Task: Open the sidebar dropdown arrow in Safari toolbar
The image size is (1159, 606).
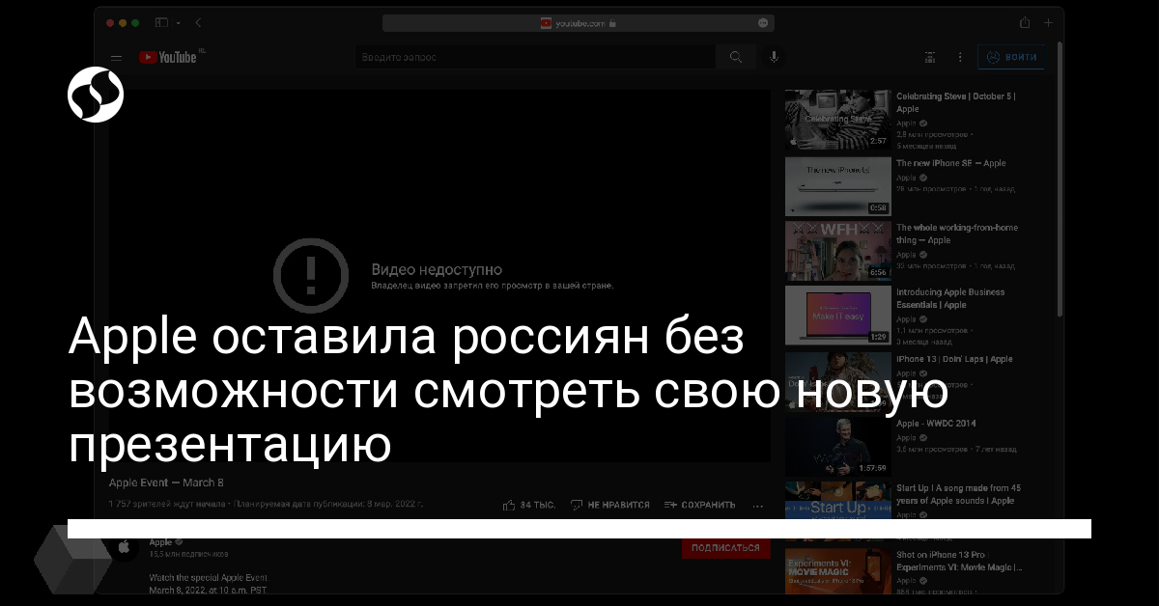Action: pos(178,22)
